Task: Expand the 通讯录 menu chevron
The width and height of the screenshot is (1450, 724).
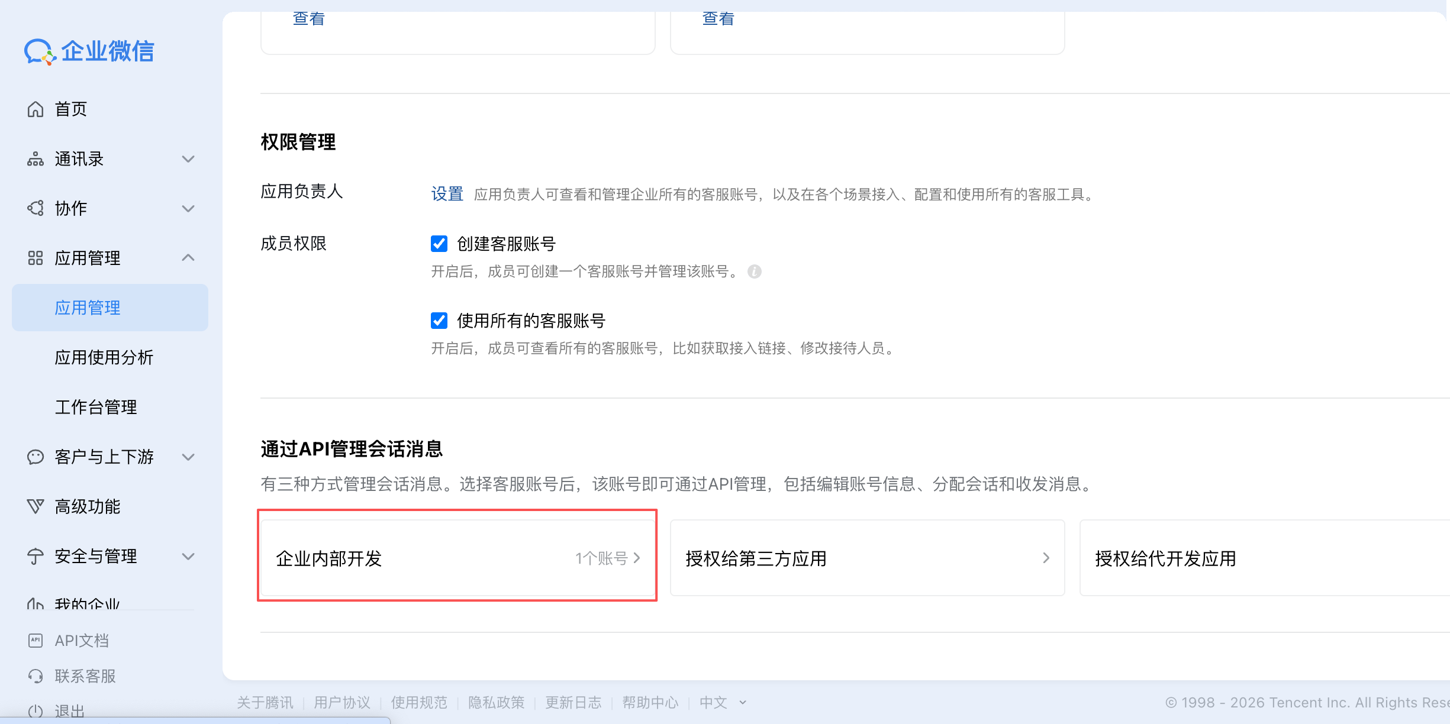Action: pos(188,159)
